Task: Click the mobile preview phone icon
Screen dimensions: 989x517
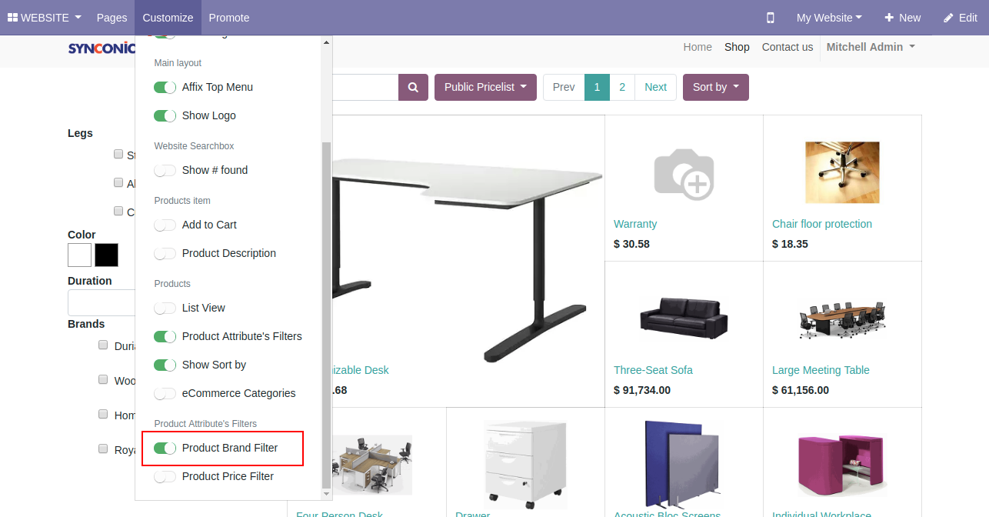Action: pos(771,18)
